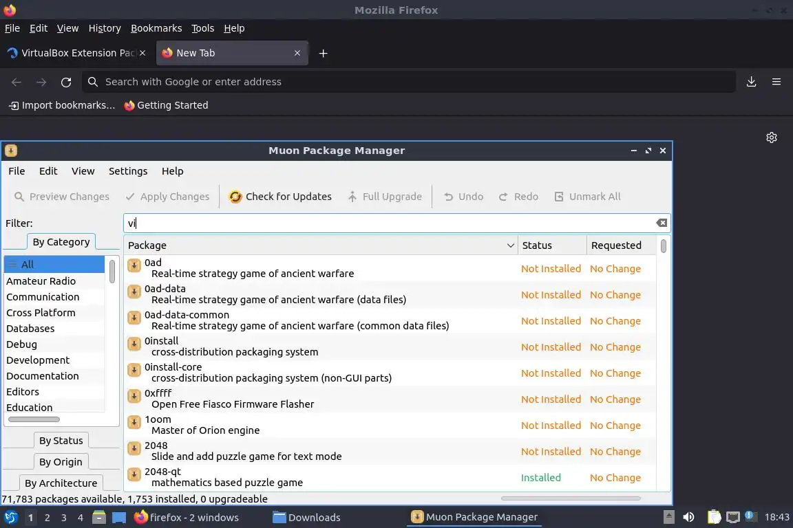
Task: Click package icon beside 2048 row
Action: 134,449
